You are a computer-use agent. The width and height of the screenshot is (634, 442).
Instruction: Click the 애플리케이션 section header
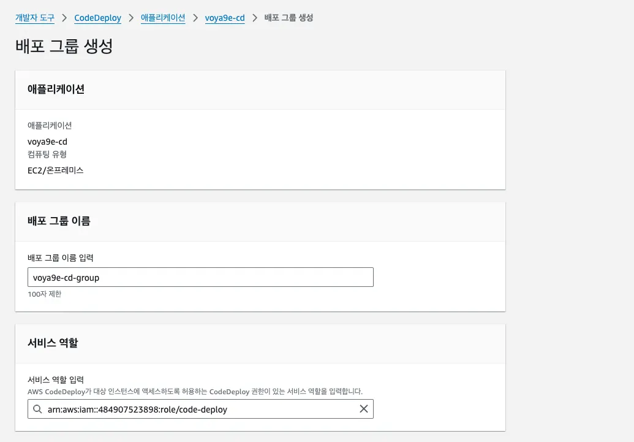click(56, 89)
